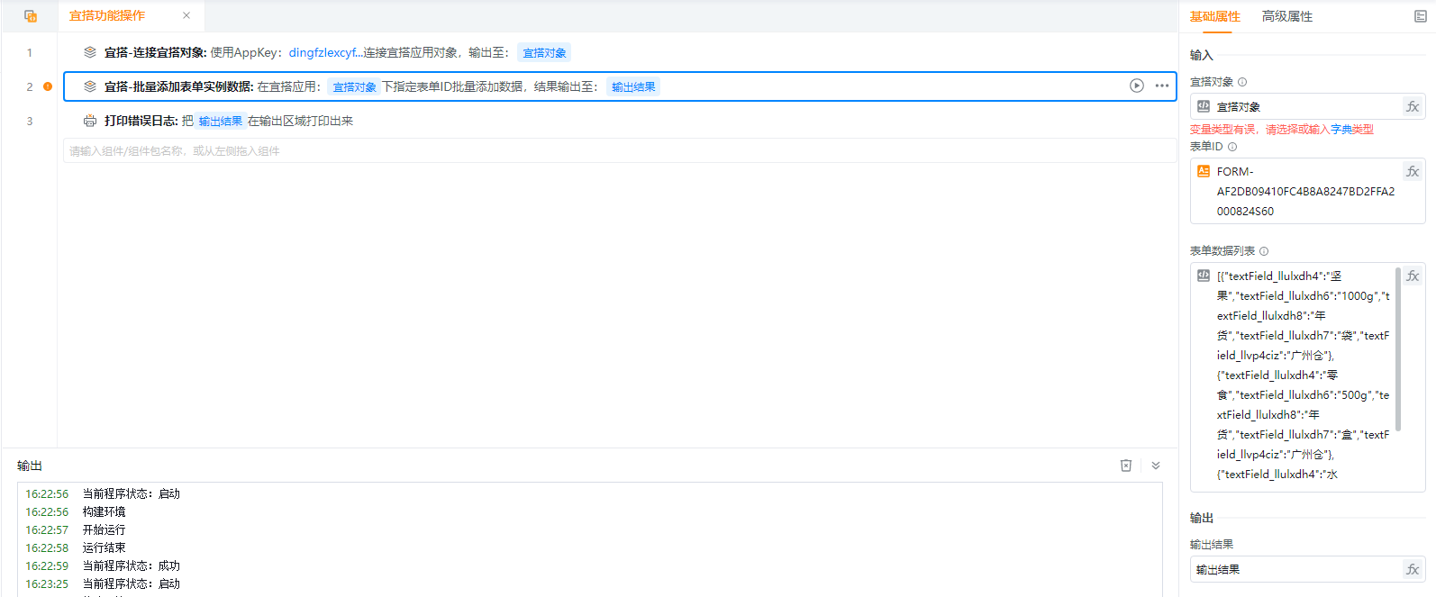1436x597 pixels.
Task: Close the 宜搭功能操作 tab
Action: click(x=186, y=15)
